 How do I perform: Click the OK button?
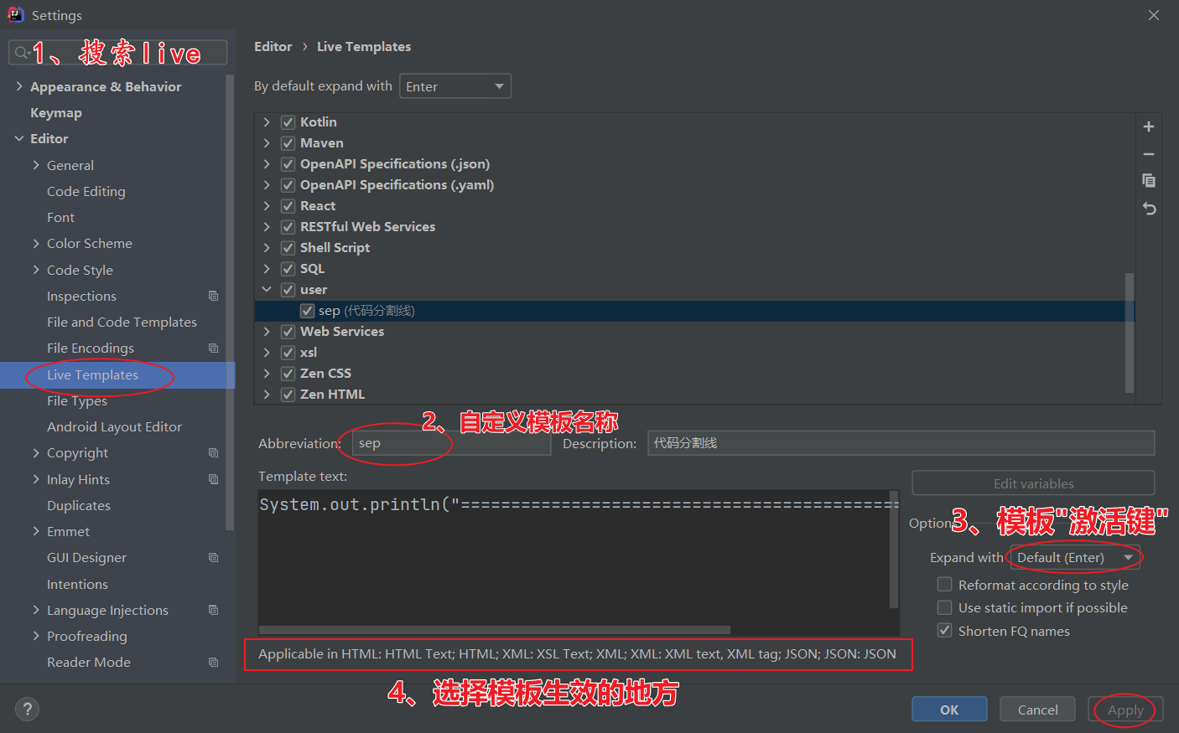(949, 710)
